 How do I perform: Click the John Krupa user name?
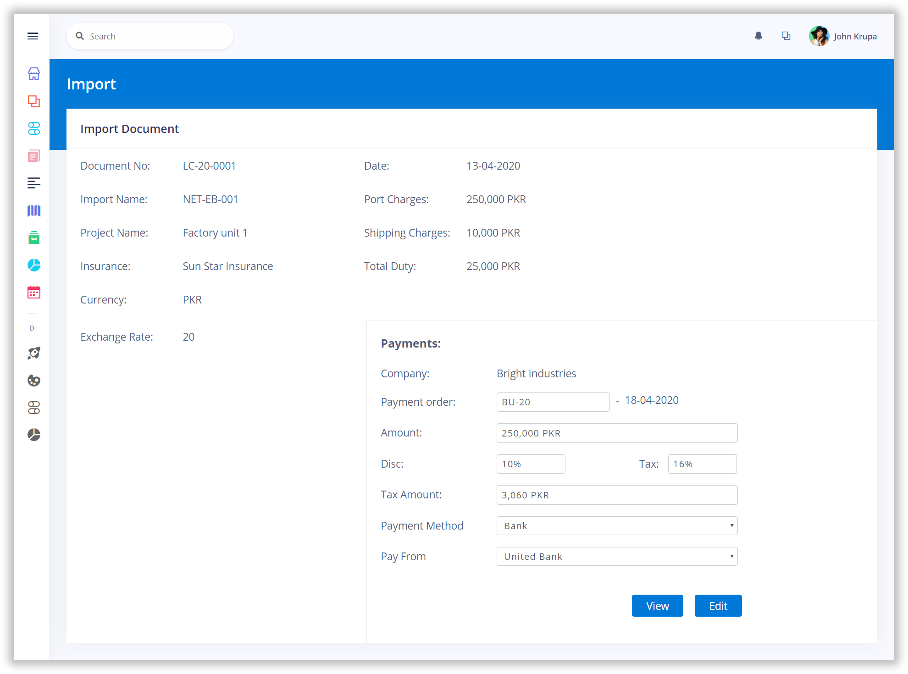pos(855,37)
